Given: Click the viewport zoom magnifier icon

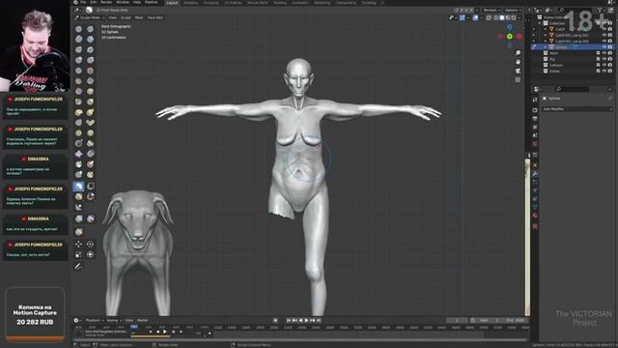Looking at the screenshot, I should tap(518, 52).
